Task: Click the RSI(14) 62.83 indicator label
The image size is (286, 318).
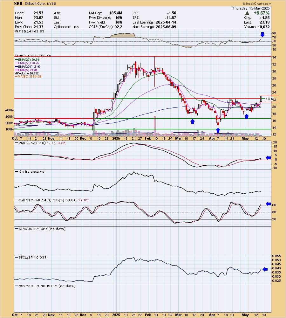Action: coord(30,31)
